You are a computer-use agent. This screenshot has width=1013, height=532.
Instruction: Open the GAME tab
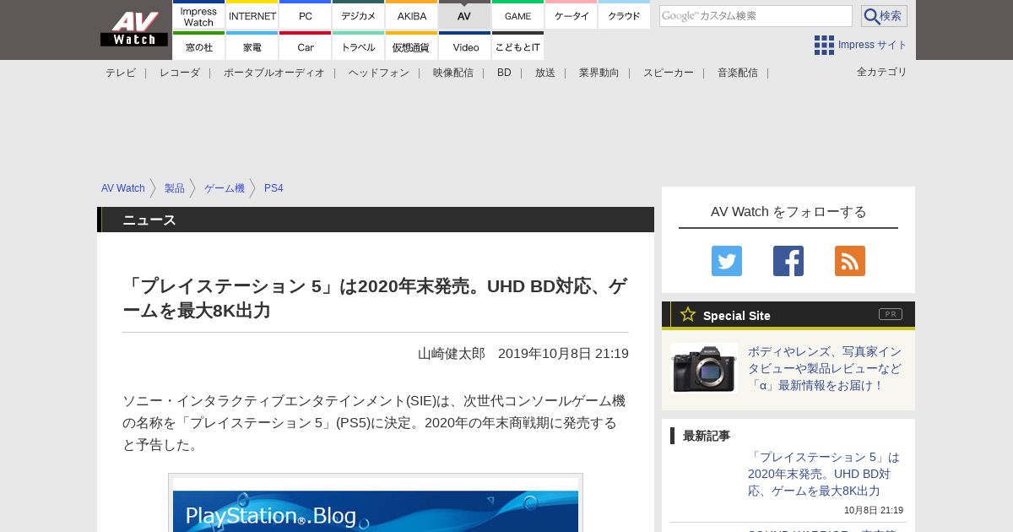click(517, 15)
